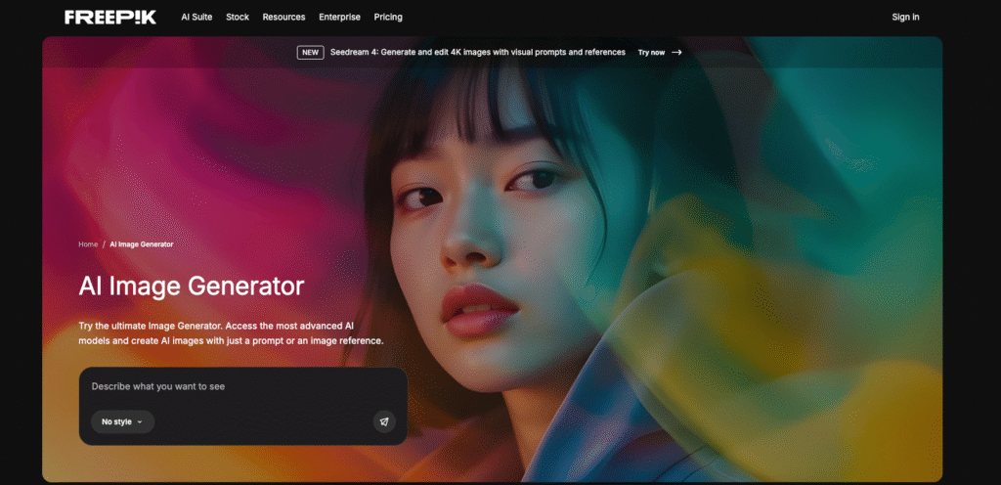The height and width of the screenshot is (485, 1001).
Task: Expand the No style dropdown
Action: tap(122, 421)
